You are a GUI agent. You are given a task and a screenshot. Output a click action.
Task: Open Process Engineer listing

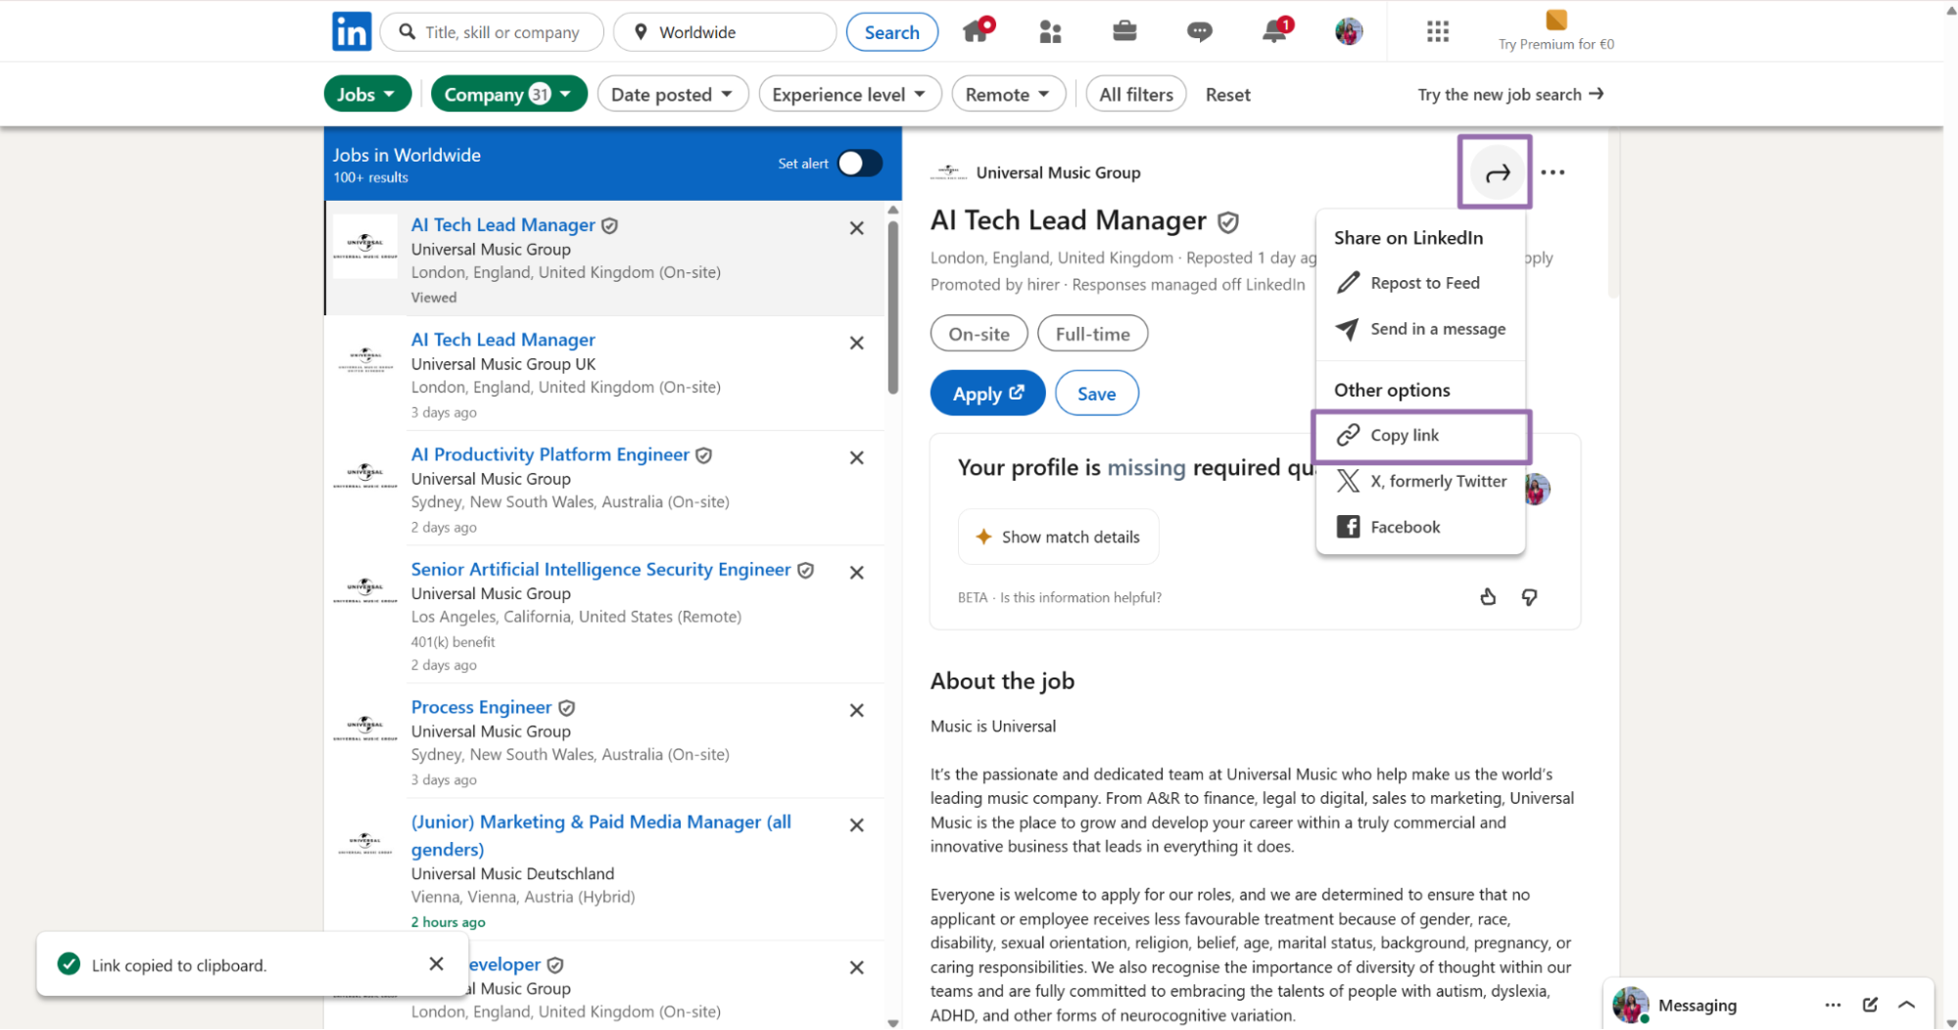click(481, 707)
